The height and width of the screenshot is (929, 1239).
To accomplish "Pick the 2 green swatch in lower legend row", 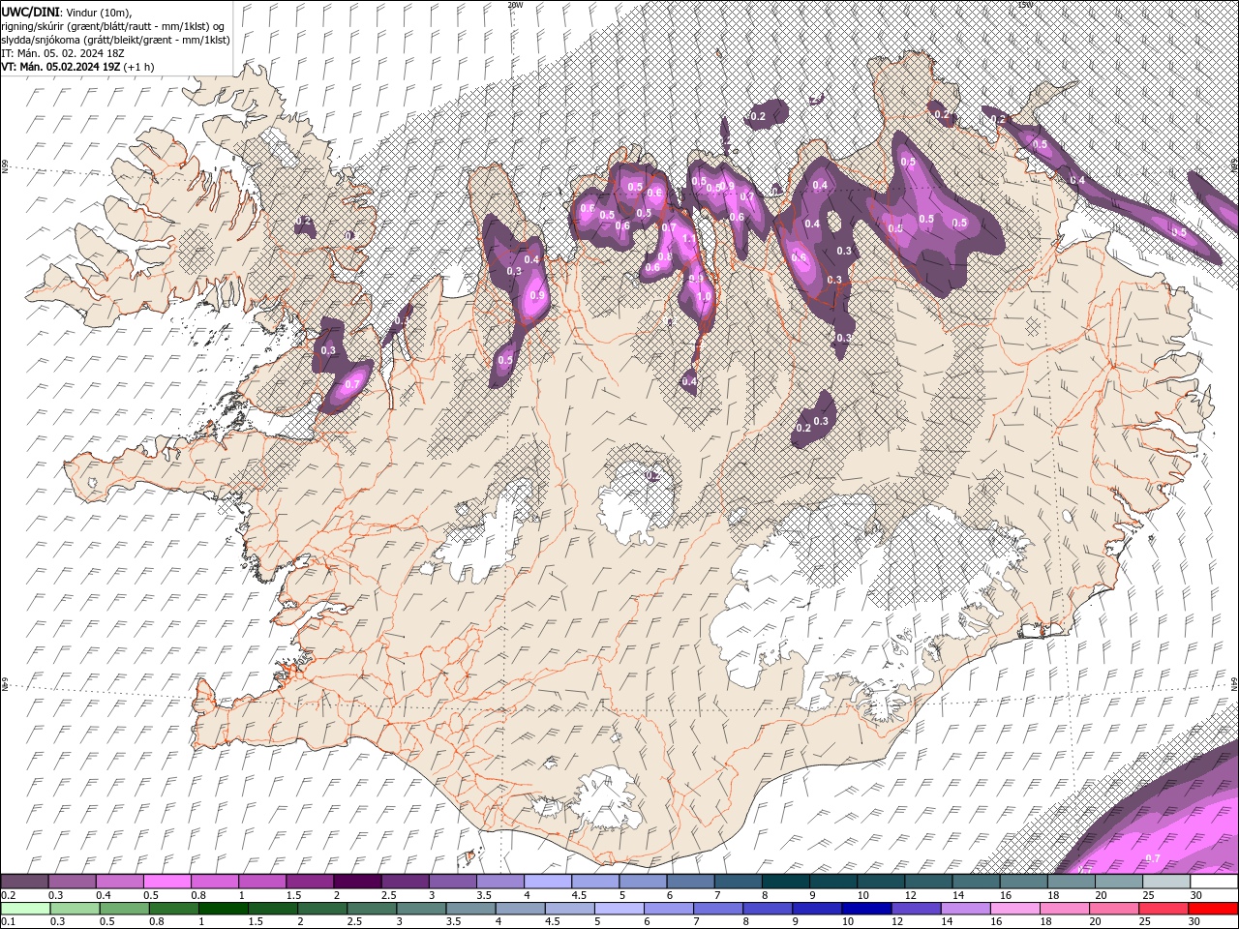I will coord(322,909).
